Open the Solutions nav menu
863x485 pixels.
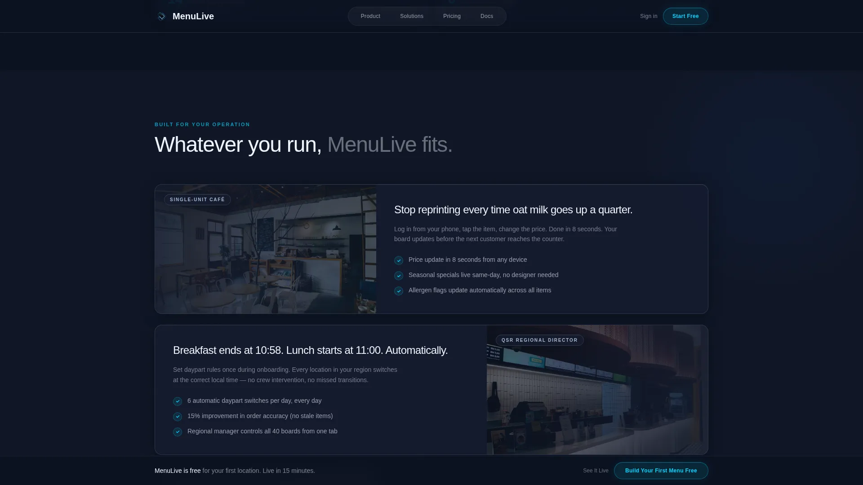click(x=412, y=16)
